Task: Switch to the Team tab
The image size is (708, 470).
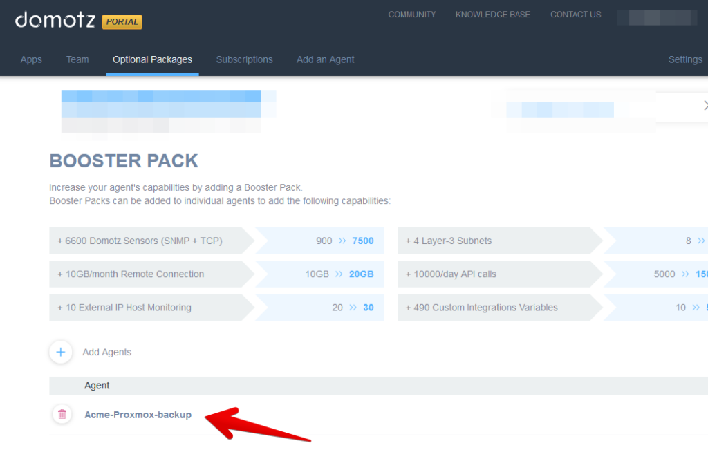Action: click(x=77, y=59)
